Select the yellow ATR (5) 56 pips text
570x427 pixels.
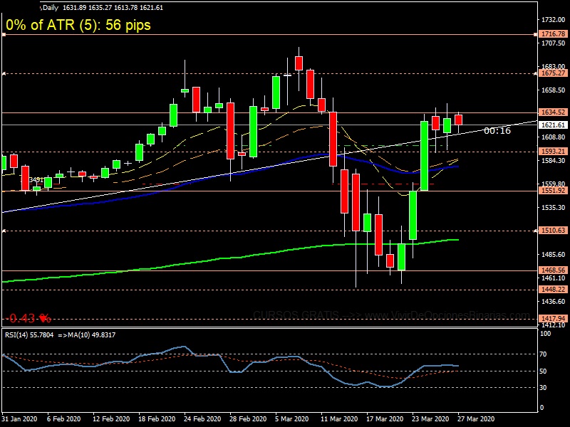coord(78,25)
